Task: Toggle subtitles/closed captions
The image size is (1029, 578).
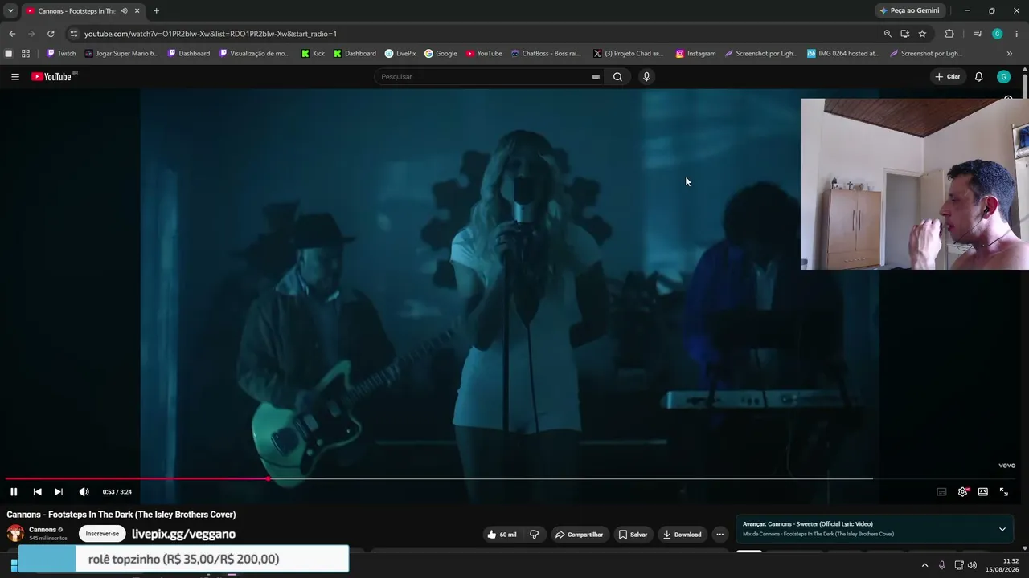Action: click(x=941, y=492)
